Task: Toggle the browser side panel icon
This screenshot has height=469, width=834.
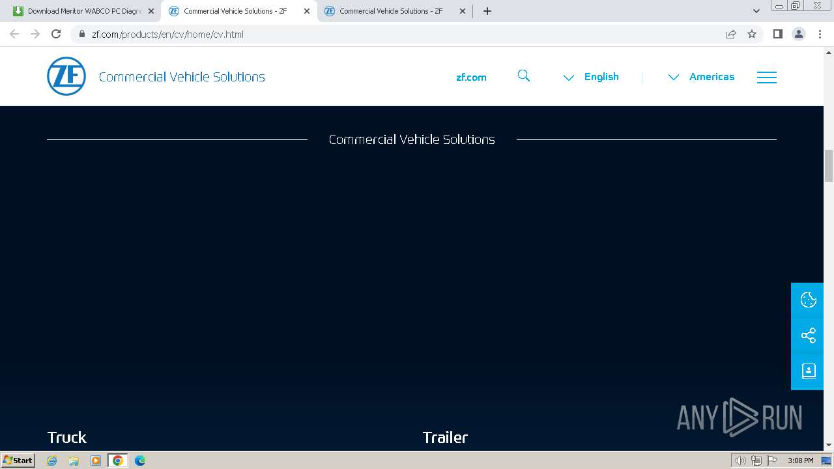Action: click(x=777, y=34)
